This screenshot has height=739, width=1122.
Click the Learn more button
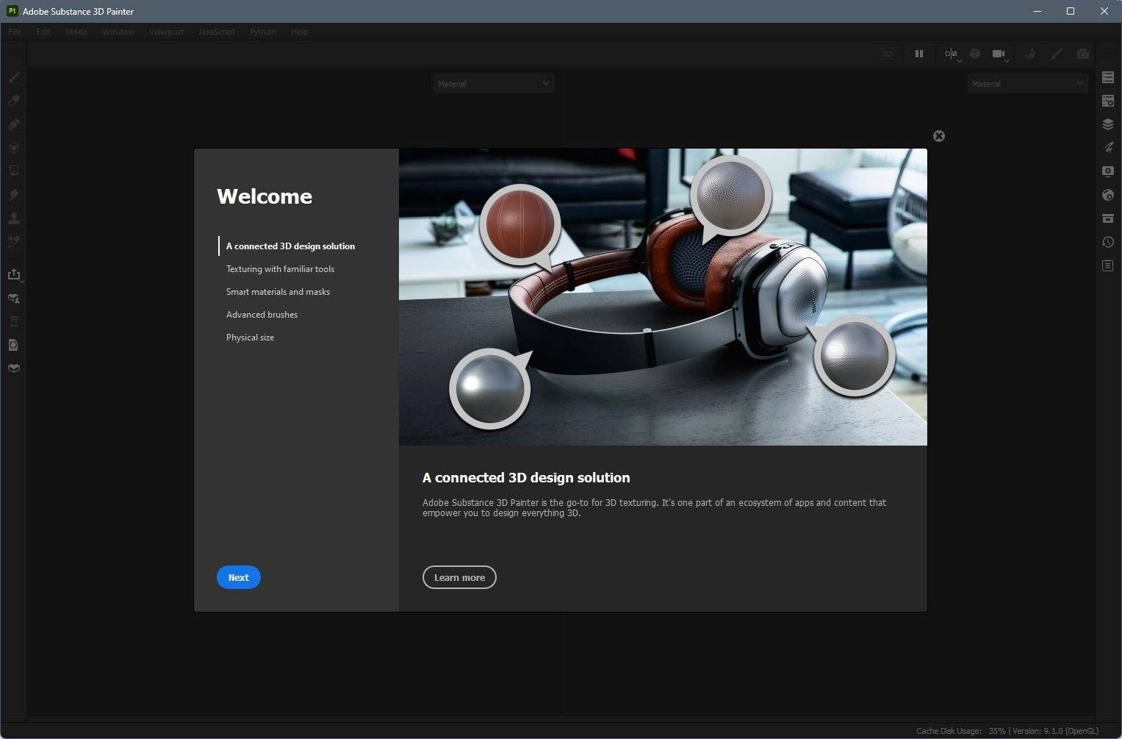pyautogui.click(x=459, y=577)
